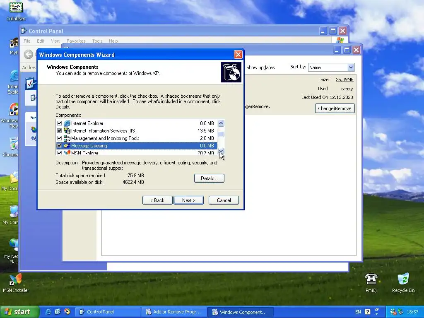This screenshot has height=318, width=424.
Task: Select the 13.5 MB size value
Action: pyautogui.click(x=206, y=130)
